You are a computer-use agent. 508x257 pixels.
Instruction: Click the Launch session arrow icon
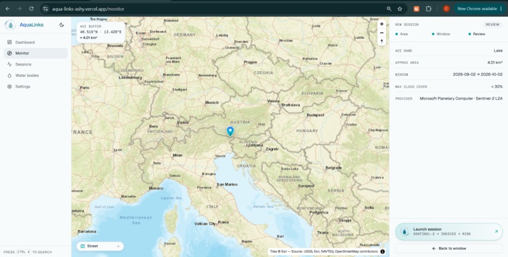click(495, 231)
